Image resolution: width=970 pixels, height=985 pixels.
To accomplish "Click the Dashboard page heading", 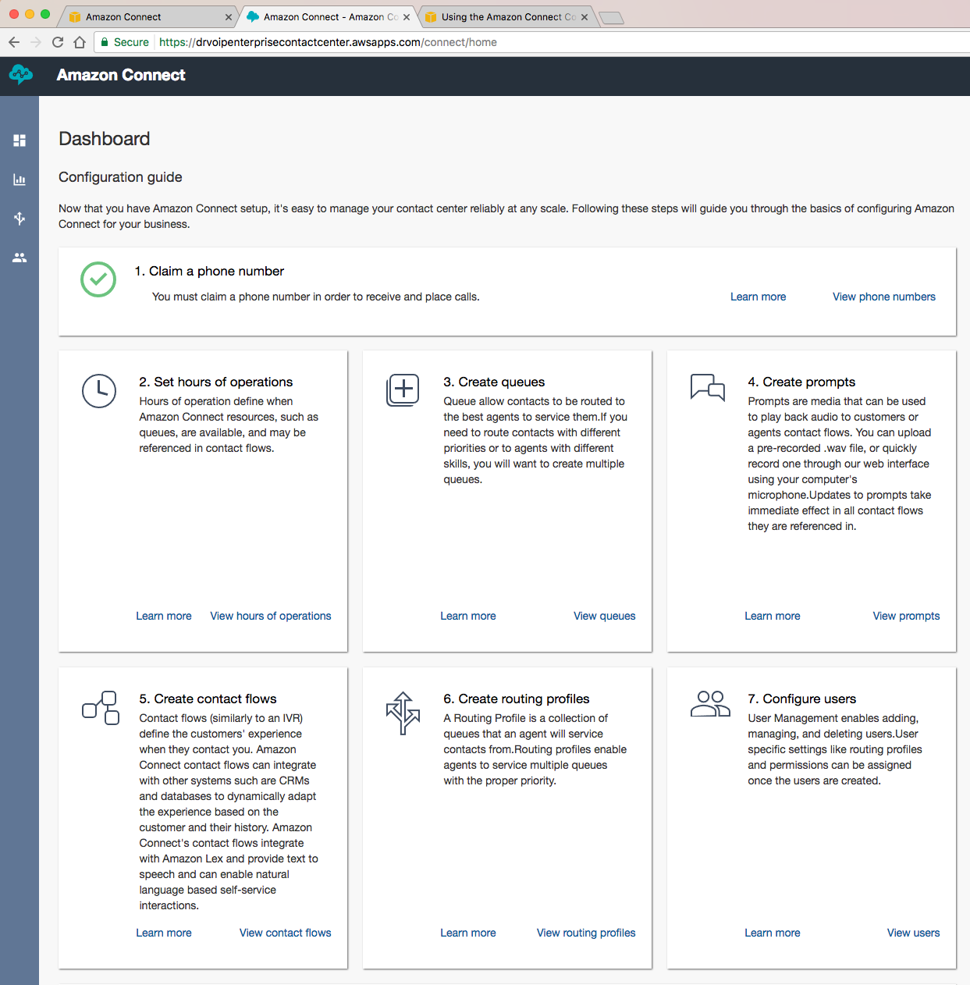I will (105, 139).
